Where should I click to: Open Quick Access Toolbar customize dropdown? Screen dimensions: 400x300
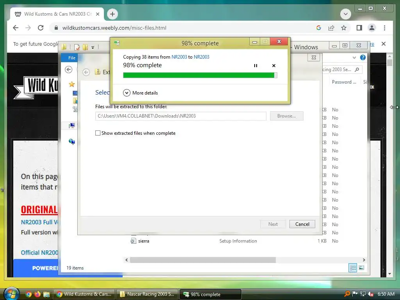[x=93, y=47]
